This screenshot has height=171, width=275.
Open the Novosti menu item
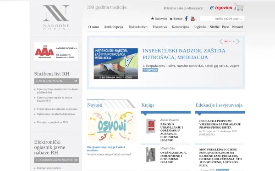(x=237, y=27)
